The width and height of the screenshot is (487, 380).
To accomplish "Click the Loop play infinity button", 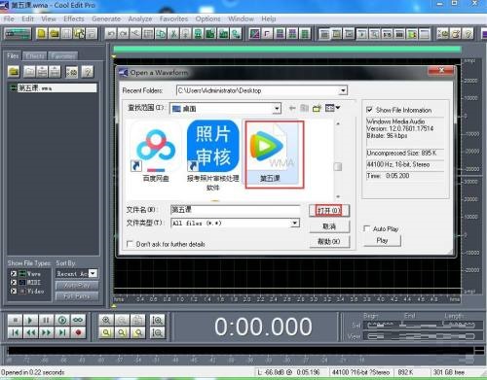I will pos(78,320).
